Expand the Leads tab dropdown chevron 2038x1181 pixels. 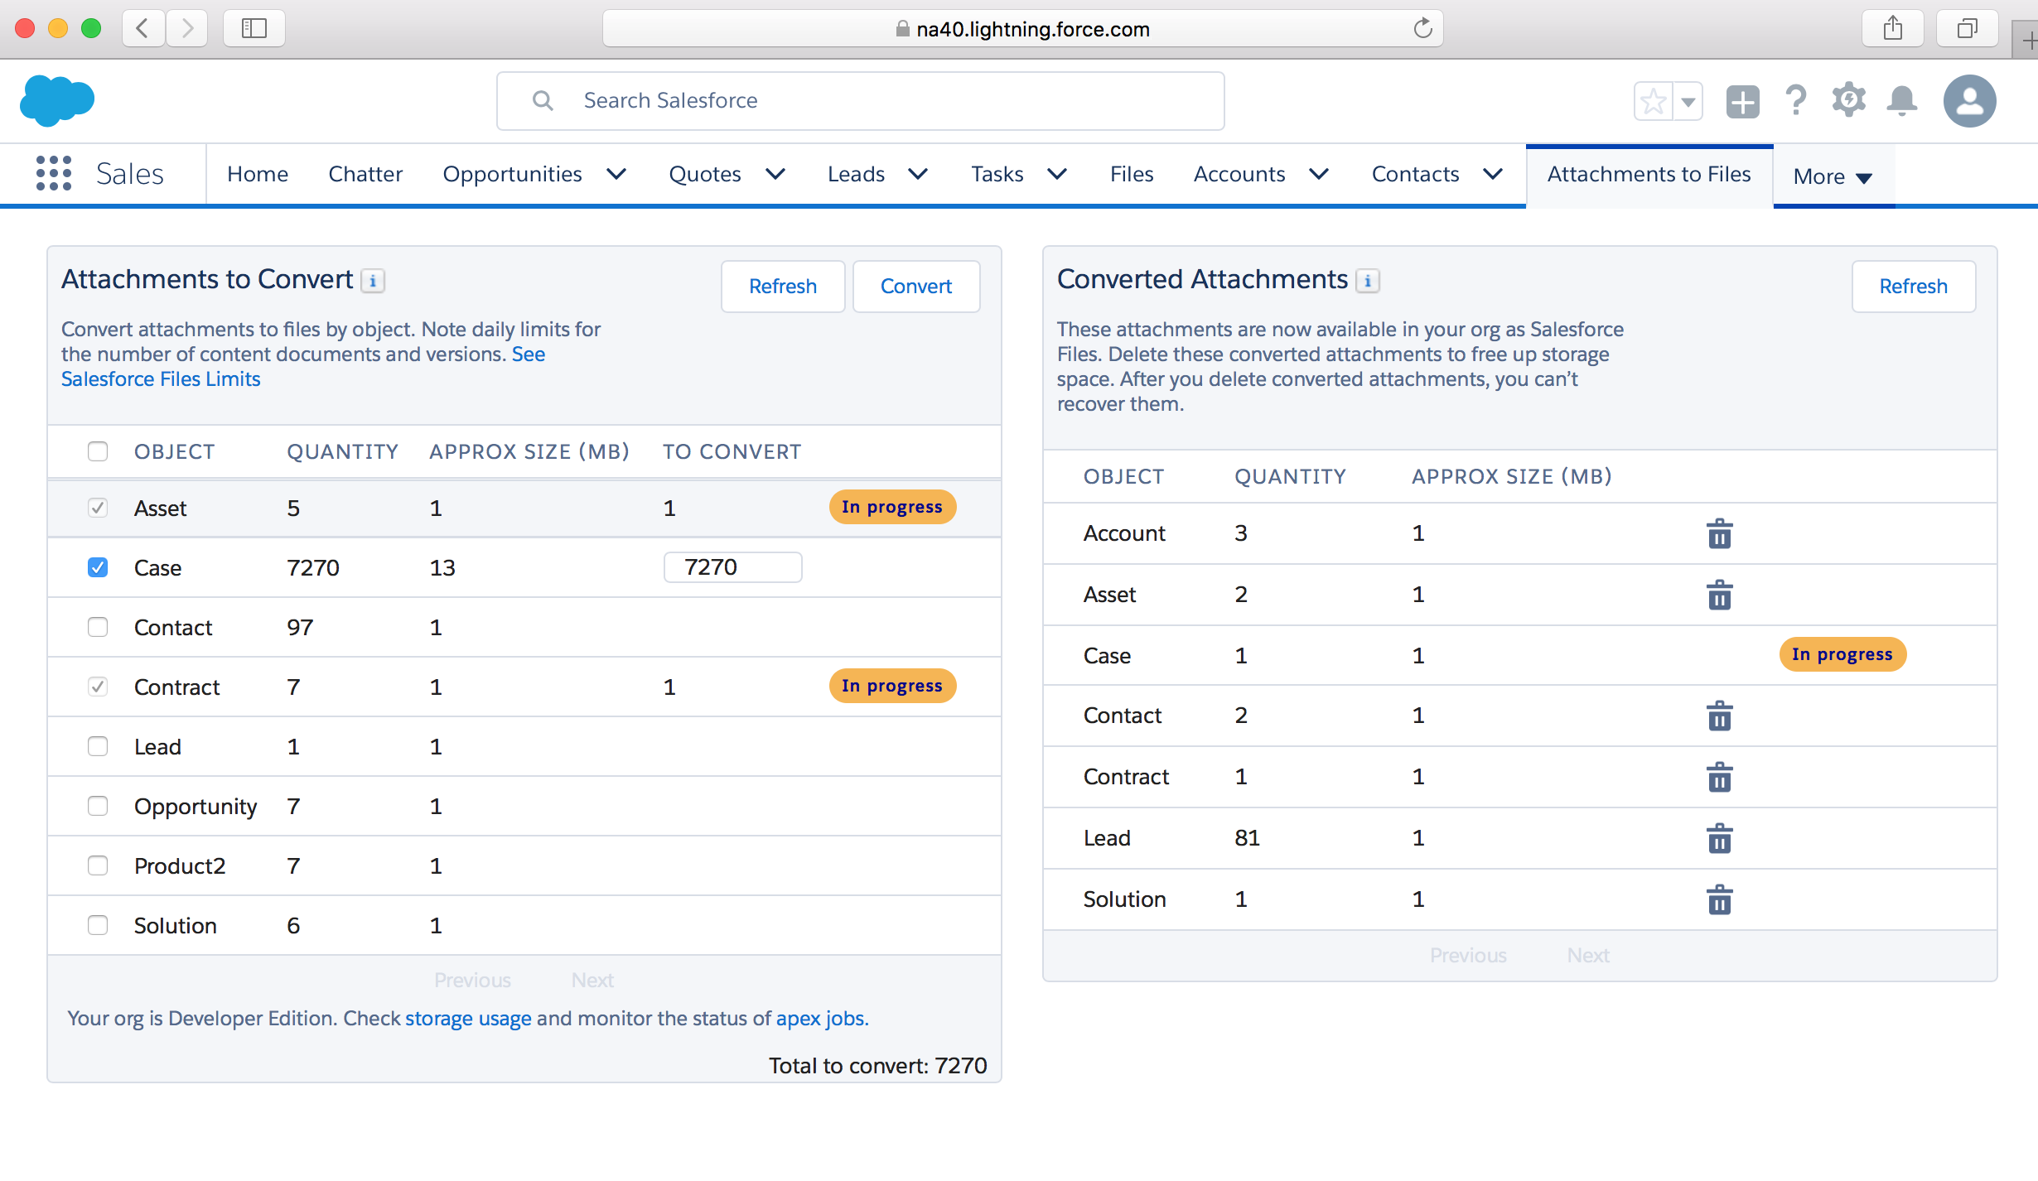pos(918,174)
